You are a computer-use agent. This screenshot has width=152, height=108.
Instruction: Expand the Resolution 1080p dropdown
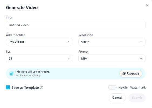tap(112, 42)
